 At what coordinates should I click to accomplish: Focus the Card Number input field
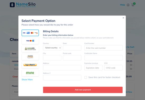103,48
